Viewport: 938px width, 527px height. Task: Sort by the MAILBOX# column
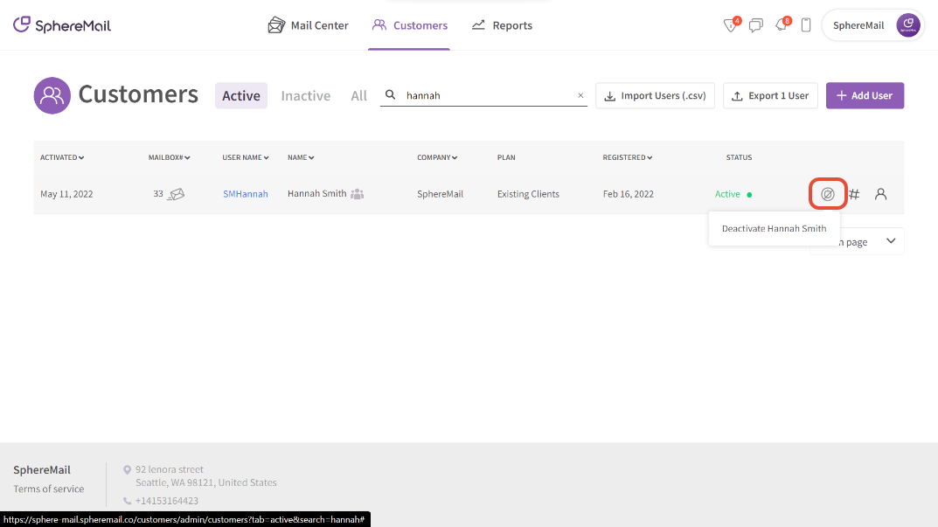click(x=170, y=157)
